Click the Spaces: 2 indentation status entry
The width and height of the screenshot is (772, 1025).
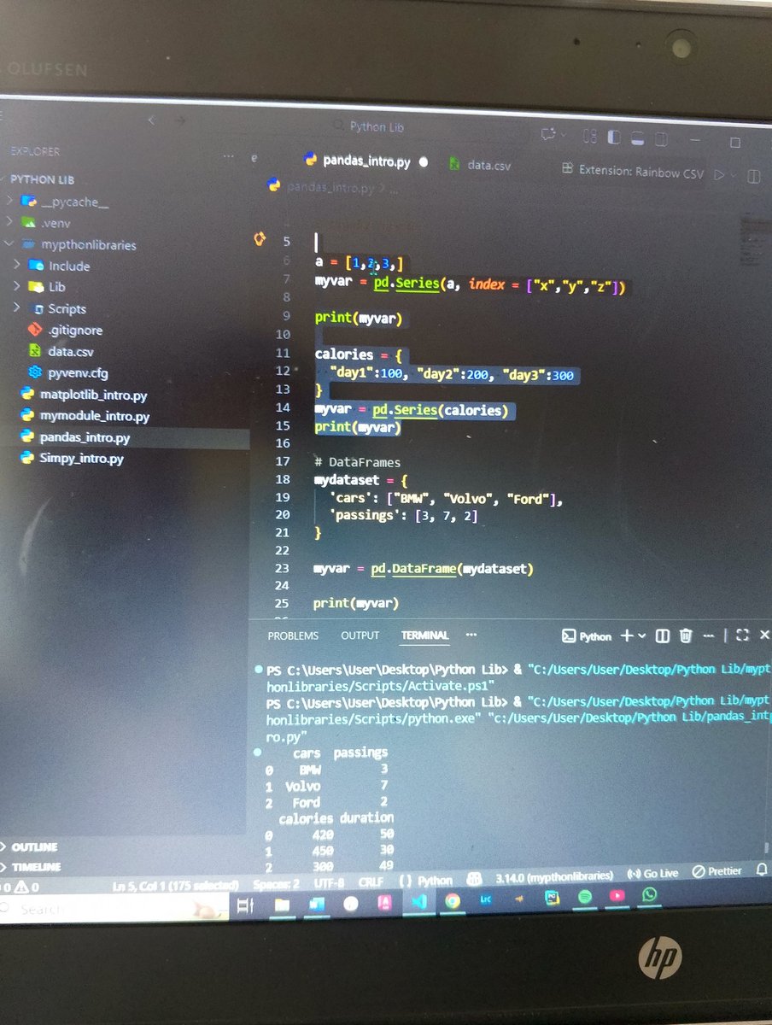(277, 884)
